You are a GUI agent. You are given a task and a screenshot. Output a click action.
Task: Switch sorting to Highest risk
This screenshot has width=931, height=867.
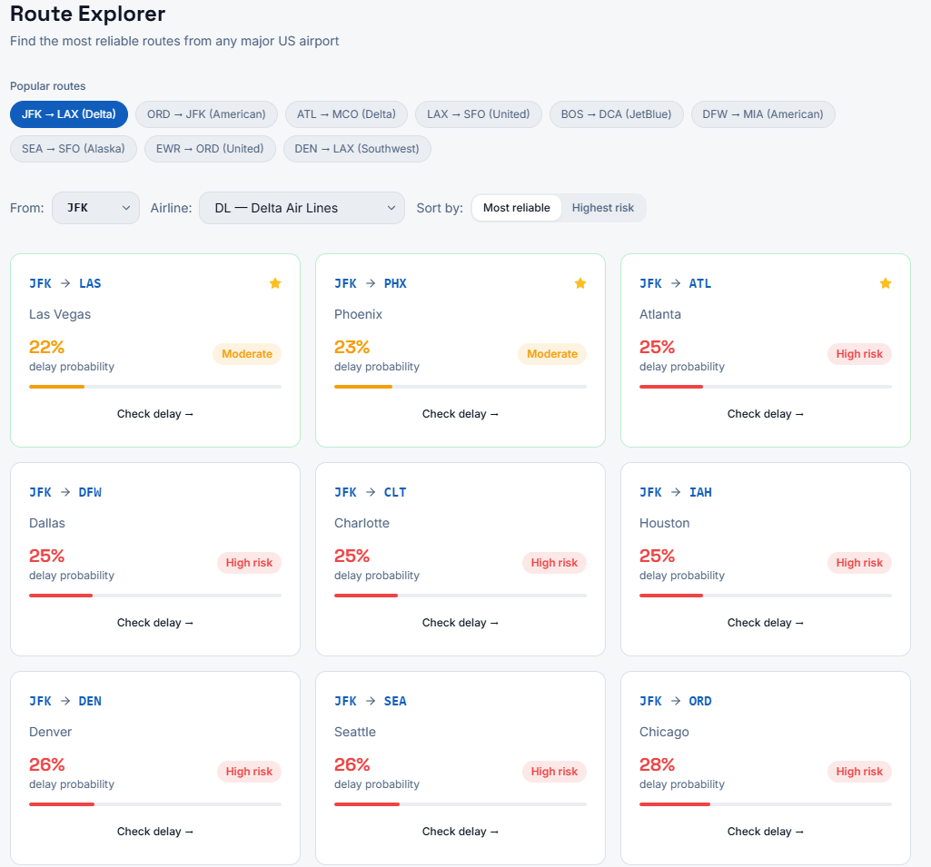click(x=603, y=208)
